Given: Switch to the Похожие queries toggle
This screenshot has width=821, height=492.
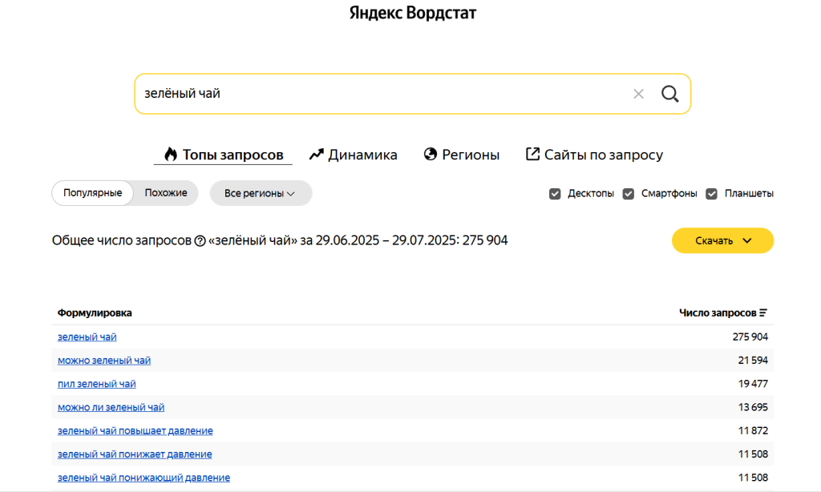Looking at the screenshot, I should tap(166, 193).
